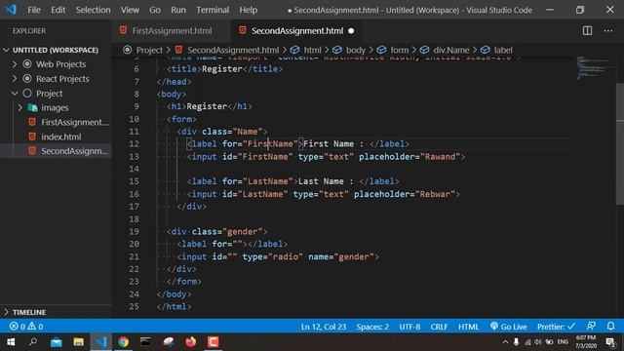Click the placeholder "Rawand" value
This screenshot has height=351, width=624.
[440, 156]
